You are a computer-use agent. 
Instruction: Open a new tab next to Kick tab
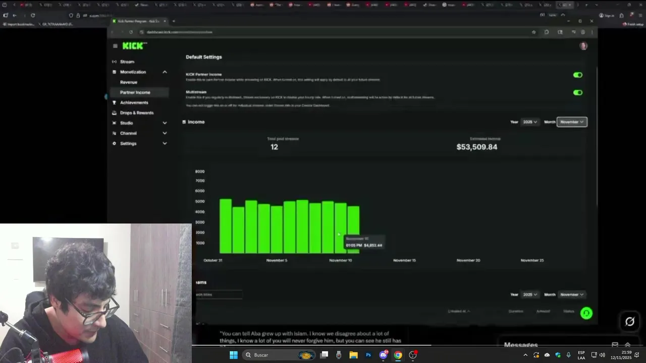point(174,21)
